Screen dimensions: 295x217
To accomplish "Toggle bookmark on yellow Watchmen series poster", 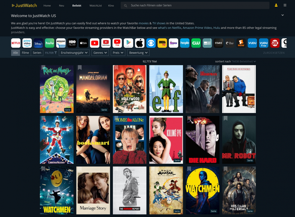I will (x=189, y=169).
